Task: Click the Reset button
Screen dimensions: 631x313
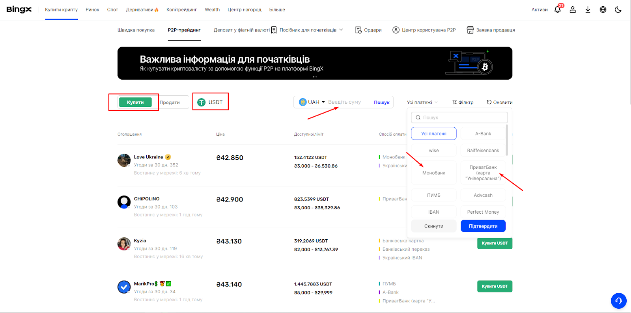Action: (434, 226)
